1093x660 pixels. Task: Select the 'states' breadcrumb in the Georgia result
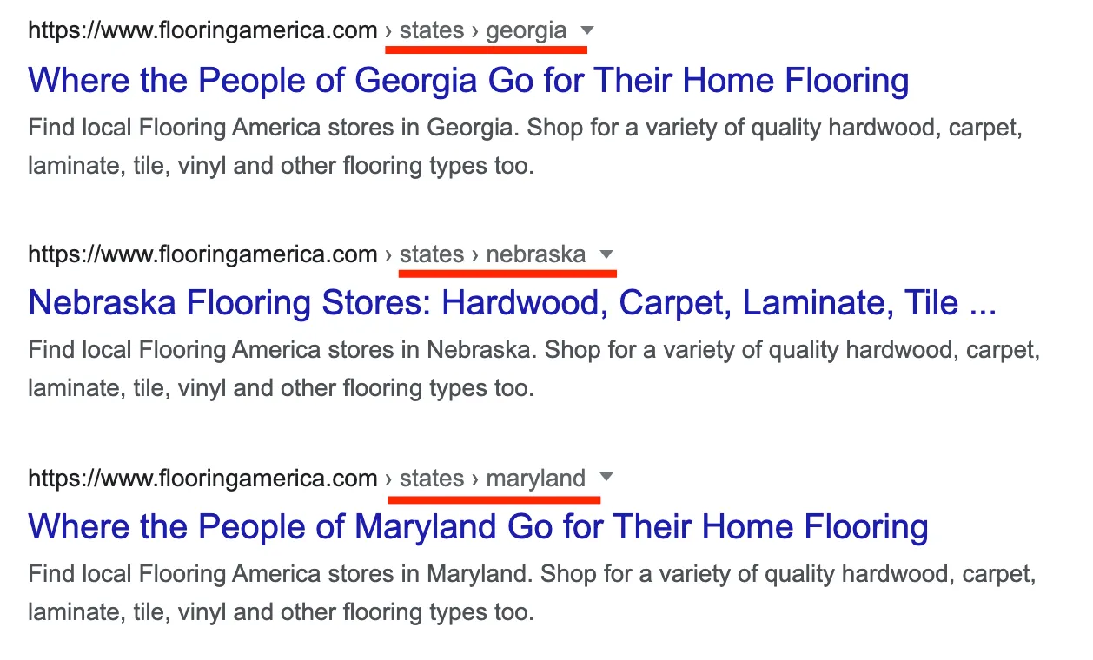click(x=432, y=31)
